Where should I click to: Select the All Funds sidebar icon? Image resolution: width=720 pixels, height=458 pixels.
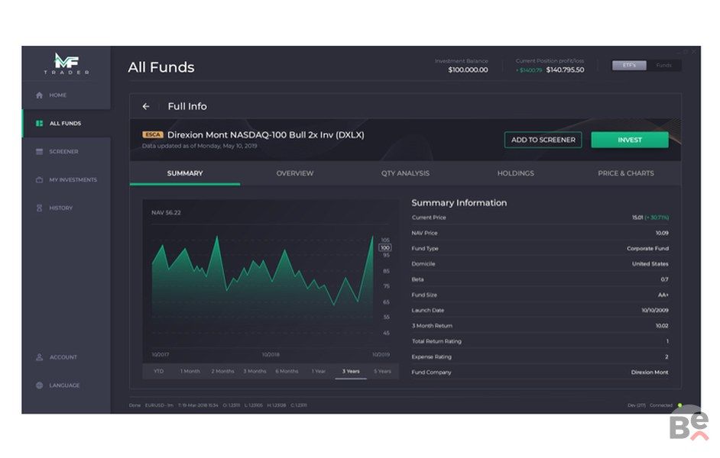click(39, 124)
